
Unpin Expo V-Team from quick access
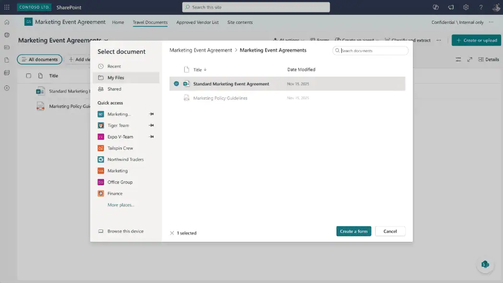pos(151,136)
